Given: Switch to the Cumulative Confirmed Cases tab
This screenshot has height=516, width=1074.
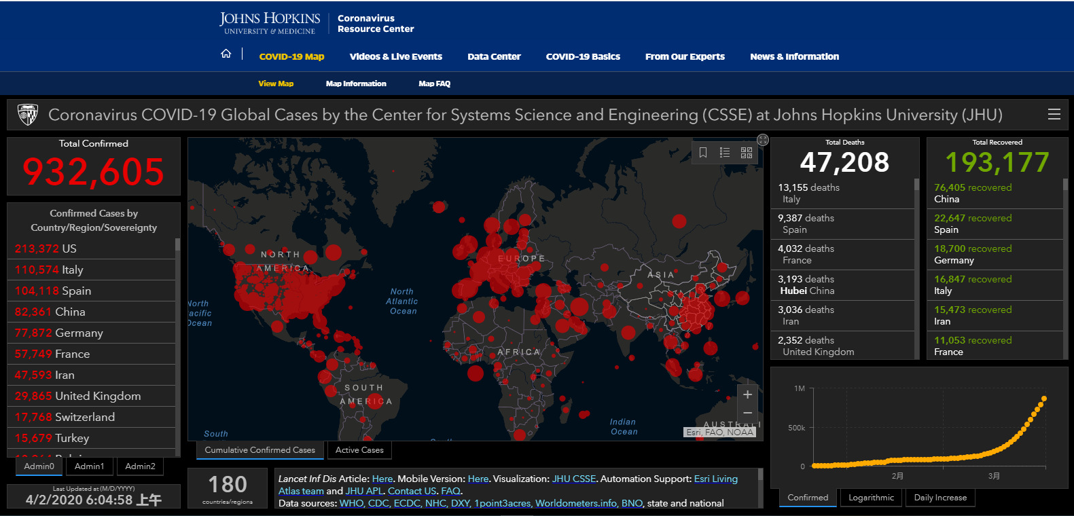Looking at the screenshot, I should [259, 450].
